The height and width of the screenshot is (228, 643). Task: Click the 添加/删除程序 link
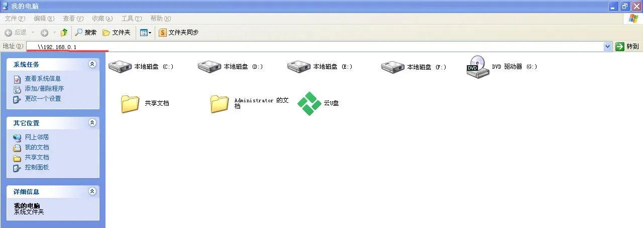44,89
